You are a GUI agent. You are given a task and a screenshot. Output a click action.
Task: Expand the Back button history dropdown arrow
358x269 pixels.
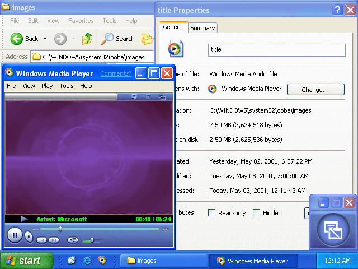tap(45, 39)
